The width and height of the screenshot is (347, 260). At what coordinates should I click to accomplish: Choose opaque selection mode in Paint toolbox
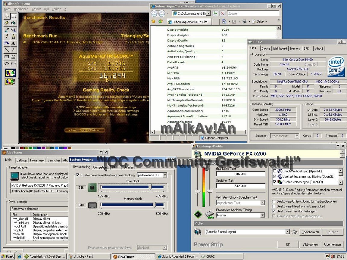pos(10,73)
